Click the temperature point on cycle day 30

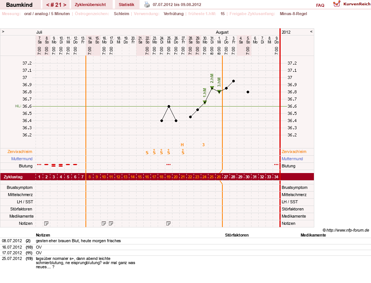[248, 92]
